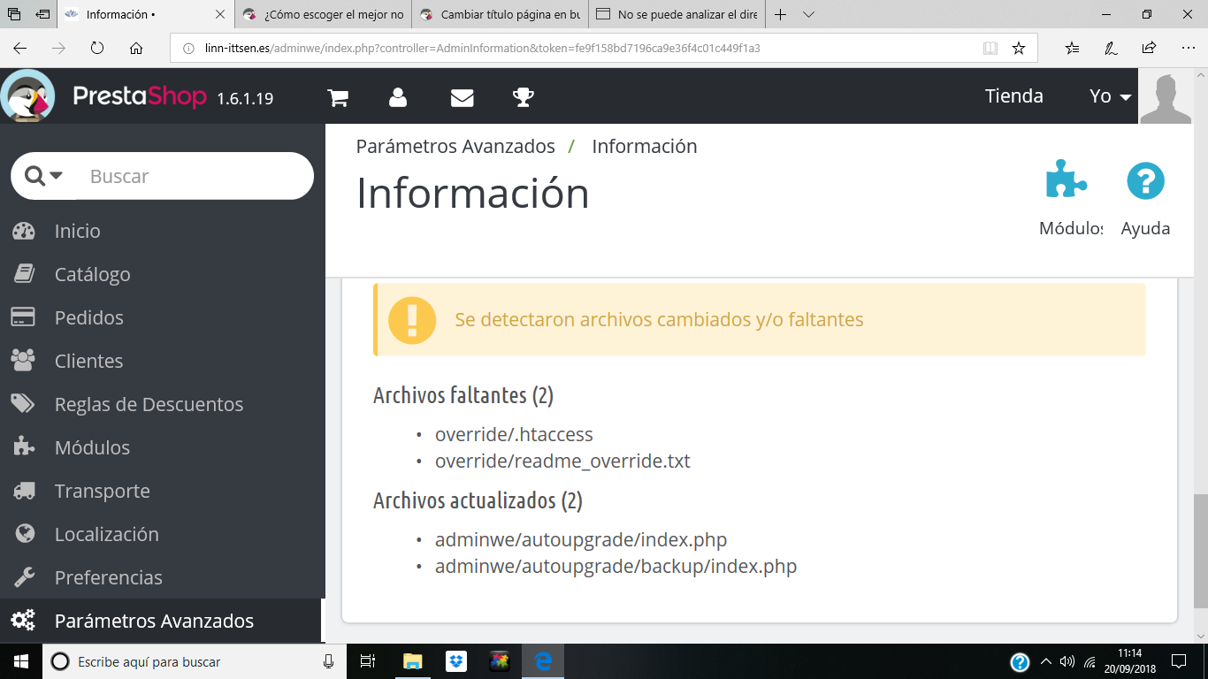The width and height of the screenshot is (1208, 679).
Task: Open the Windows action center
Action: click(1179, 661)
